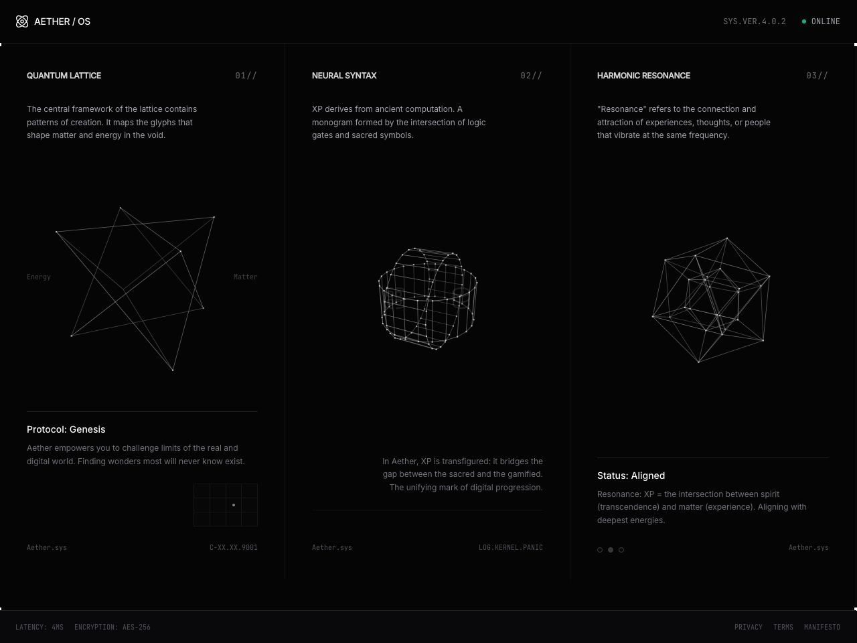Screen dimensions: 857x643
Task: Open the Privacy link in the footer
Action: [x=748, y=628]
